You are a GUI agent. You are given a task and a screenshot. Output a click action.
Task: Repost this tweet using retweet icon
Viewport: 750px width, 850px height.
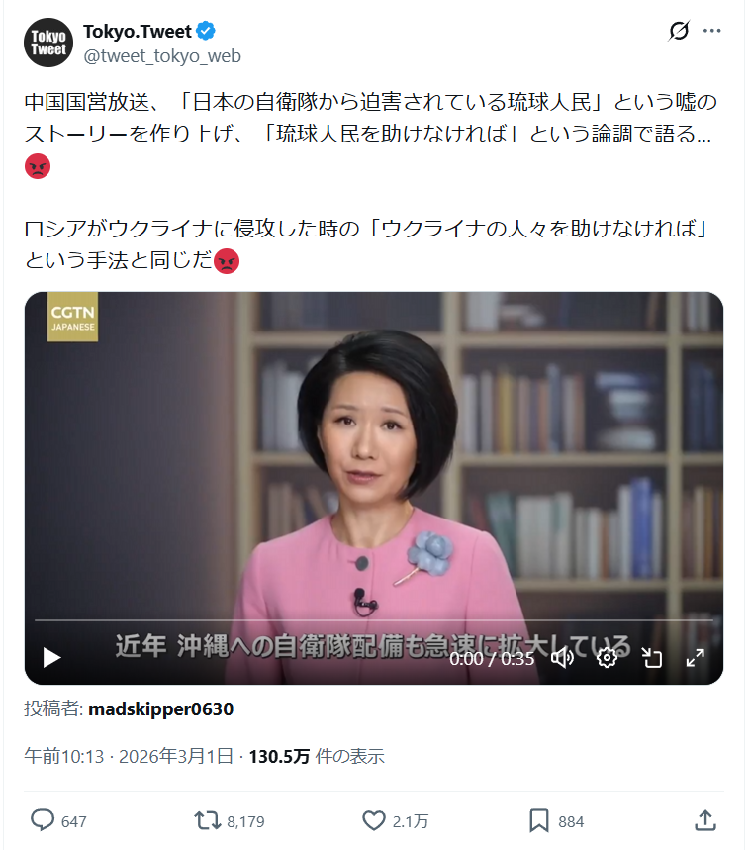[x=208, y=820]
